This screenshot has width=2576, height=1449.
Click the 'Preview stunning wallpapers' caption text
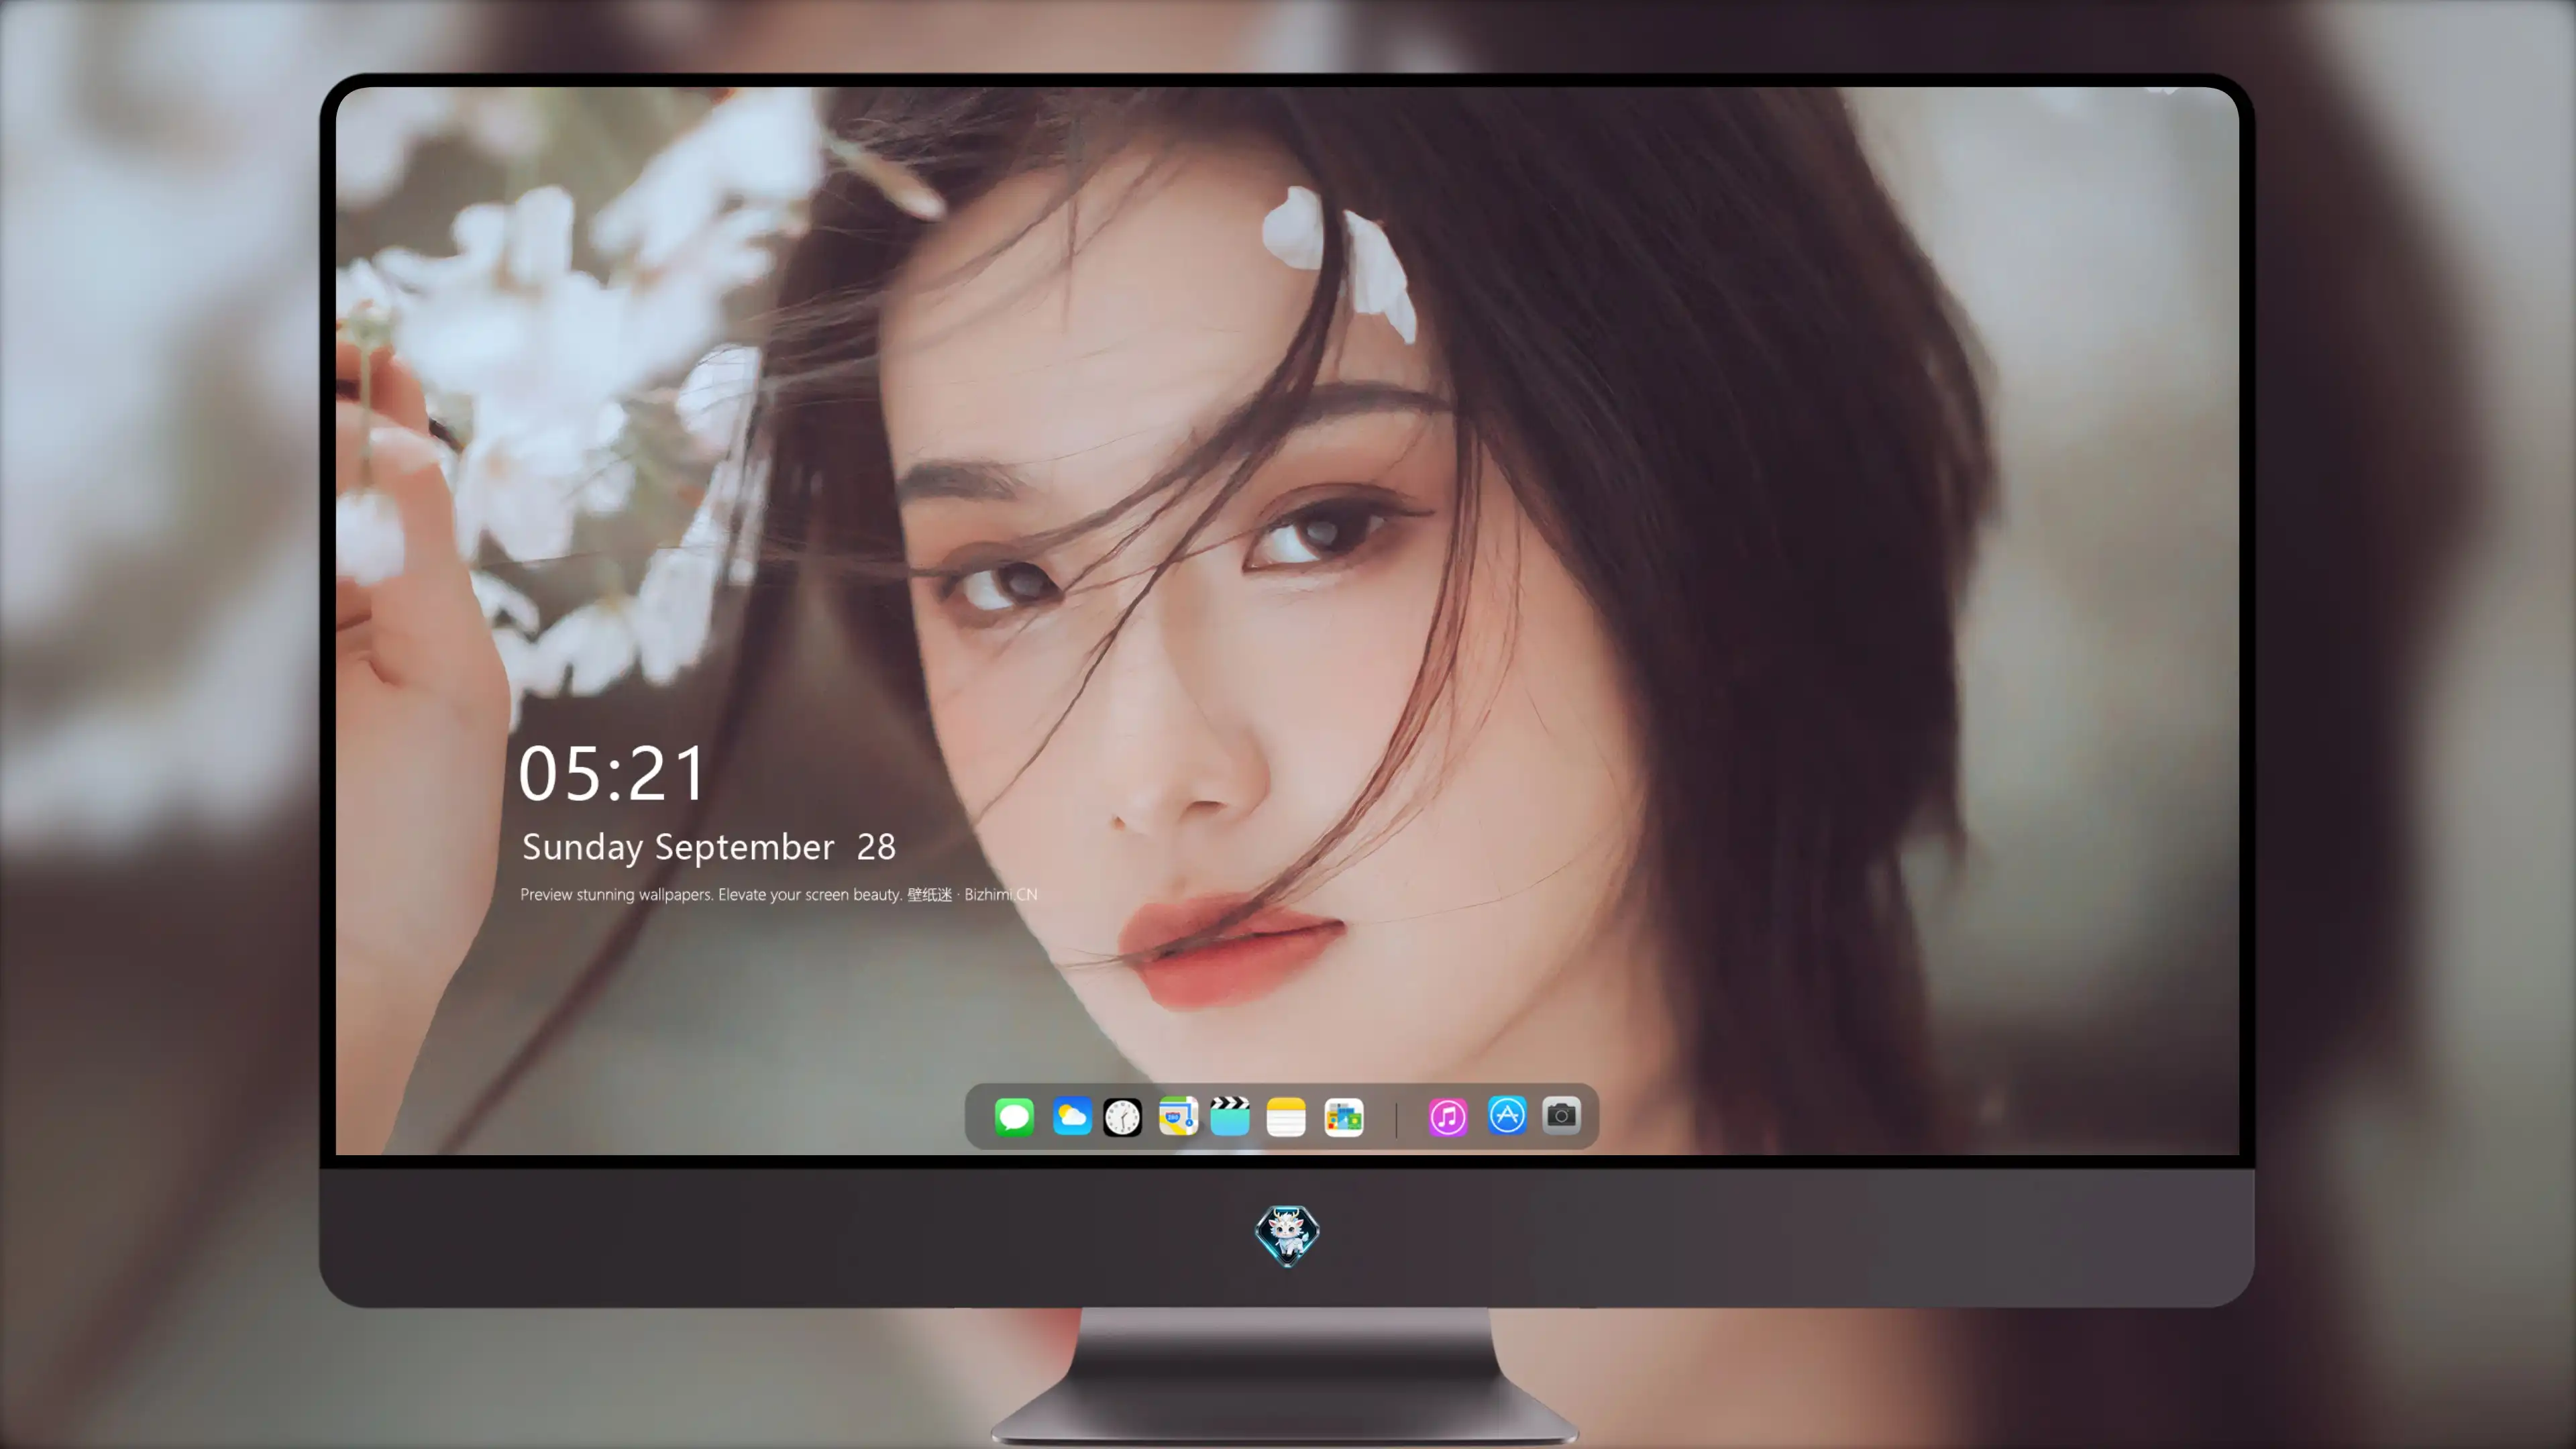click(x=778, y=894)
